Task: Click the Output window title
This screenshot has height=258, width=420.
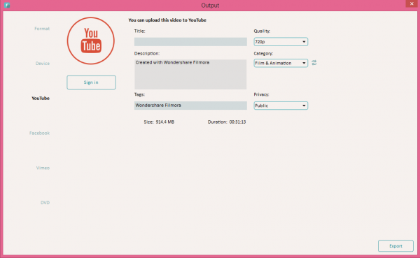Action: [x=210, y=6]
